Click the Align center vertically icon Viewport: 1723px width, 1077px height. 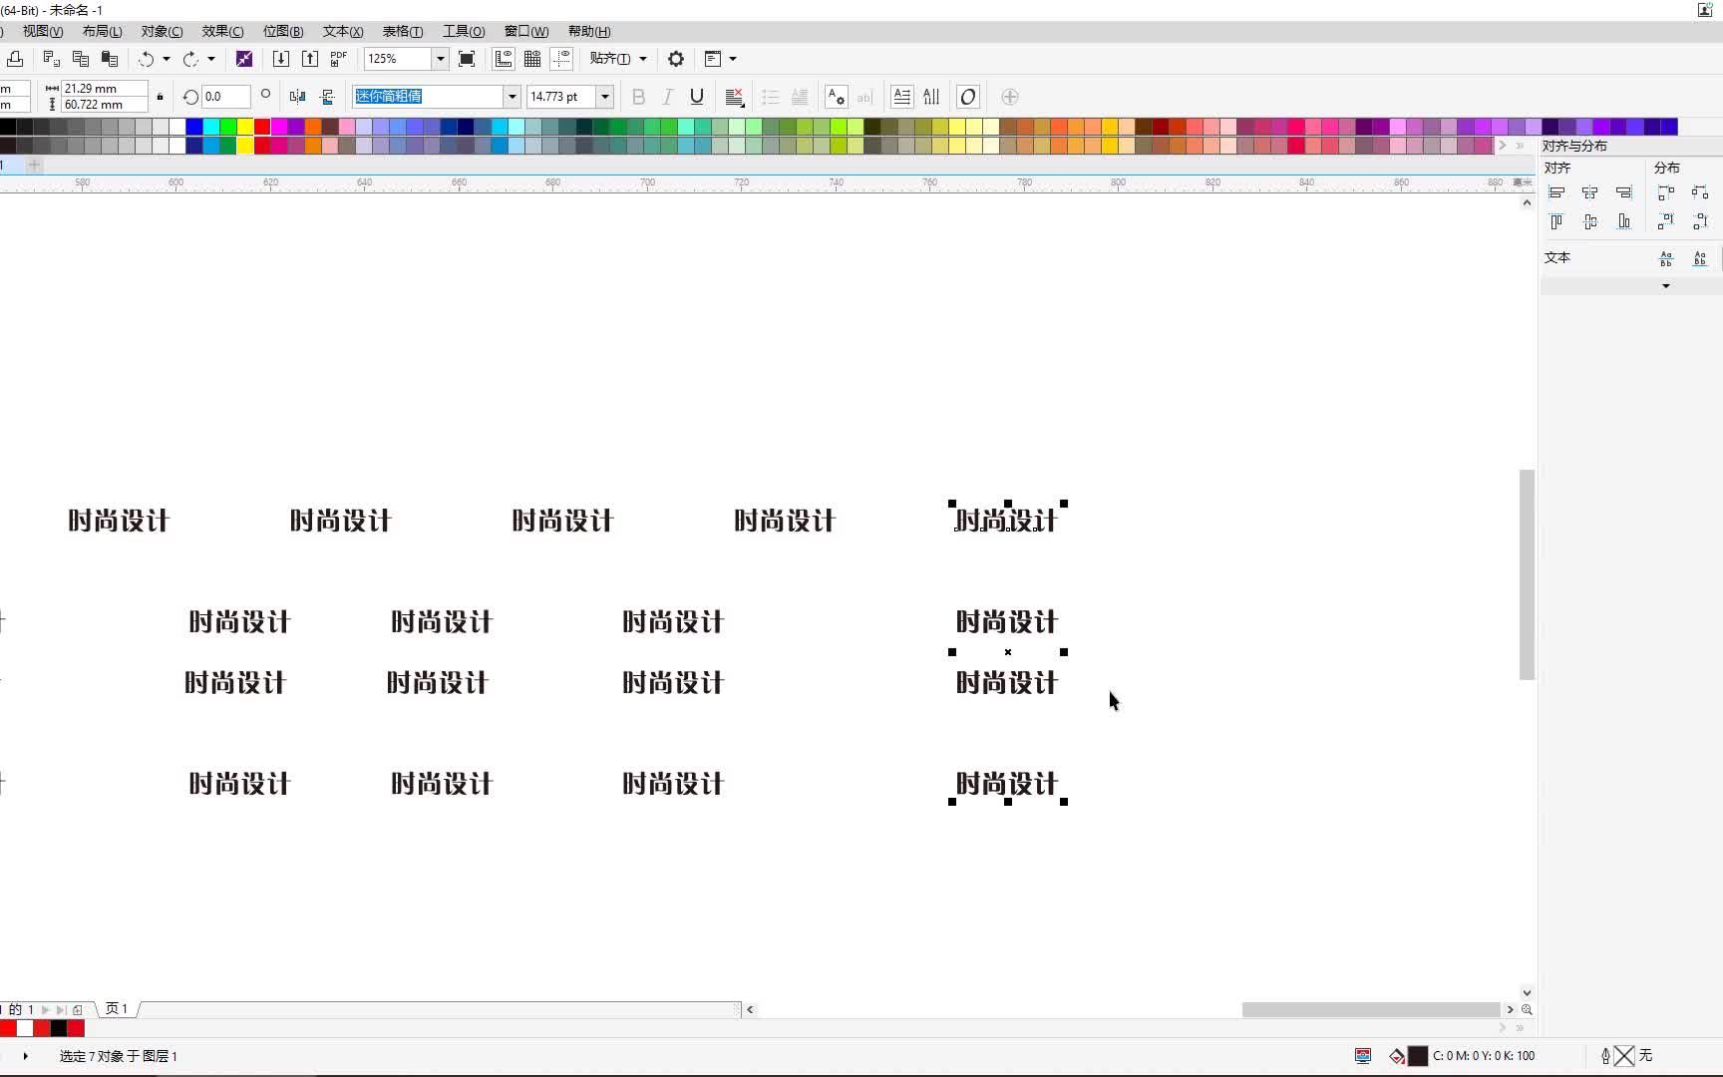pyautogui.click(x=1590, y=221)
